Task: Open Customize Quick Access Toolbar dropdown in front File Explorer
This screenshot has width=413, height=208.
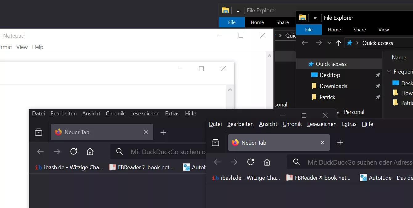Action: pos(315,18)
